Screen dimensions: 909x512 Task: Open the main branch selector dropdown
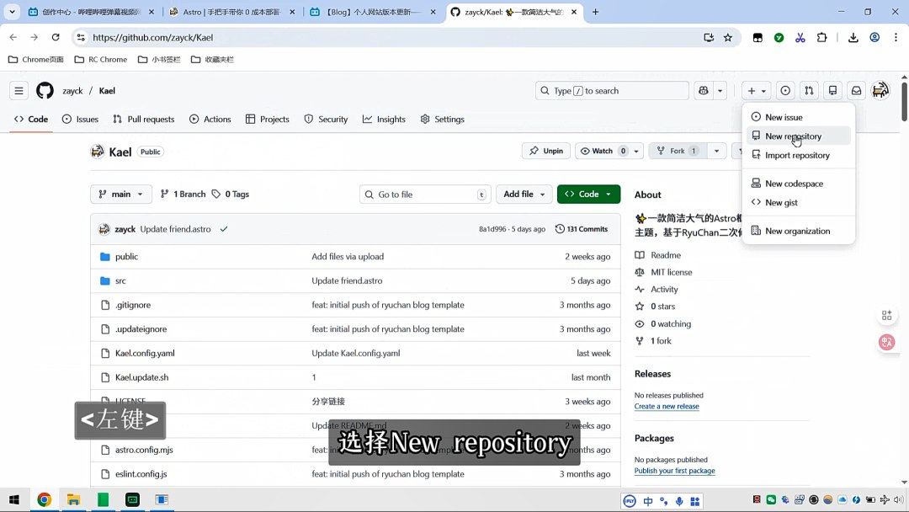pos(121,195)
